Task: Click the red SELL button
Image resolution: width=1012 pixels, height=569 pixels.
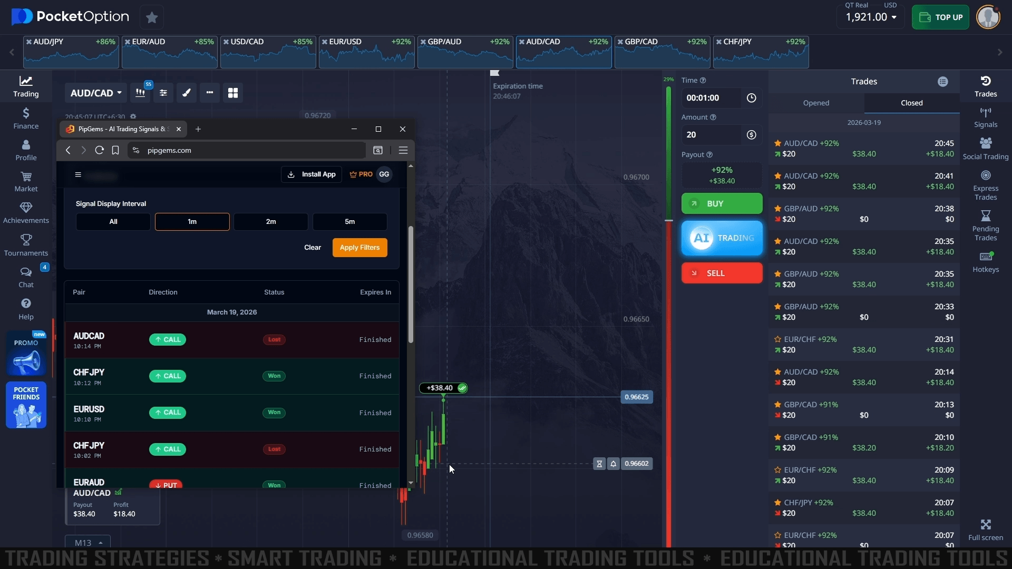Action: pyautogui.click(x=722, y=273)
